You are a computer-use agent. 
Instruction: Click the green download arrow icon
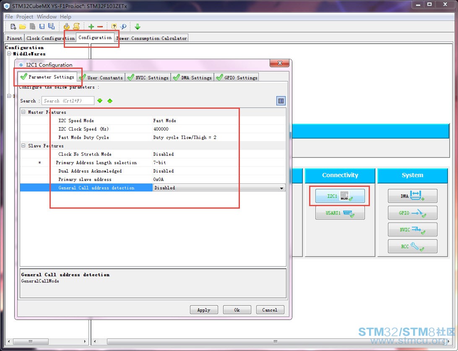(138, 26)
